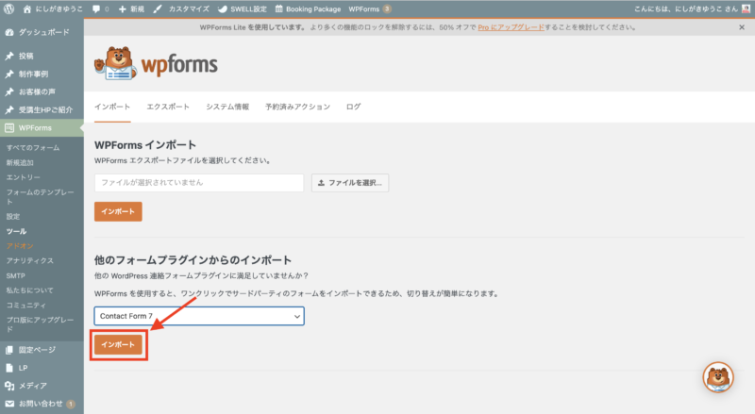Open 私たちについて submenu item

(30, 290)
